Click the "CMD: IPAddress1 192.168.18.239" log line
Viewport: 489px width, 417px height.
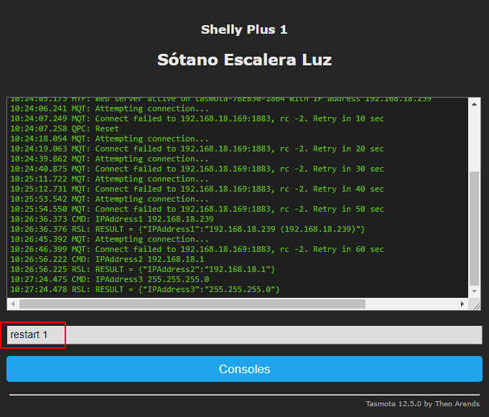111,219
